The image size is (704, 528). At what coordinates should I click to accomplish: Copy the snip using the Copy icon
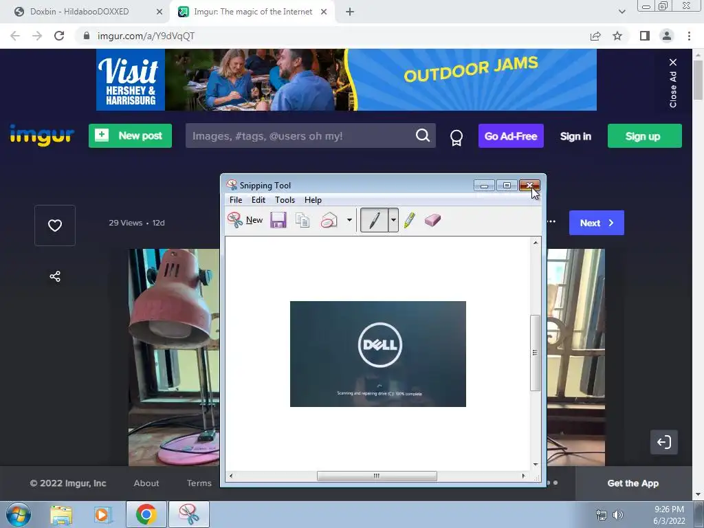tap(302, 220)
